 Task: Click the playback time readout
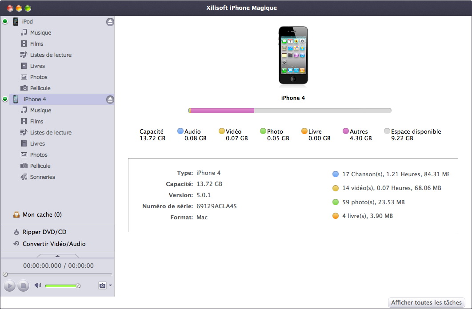point(58,266)
